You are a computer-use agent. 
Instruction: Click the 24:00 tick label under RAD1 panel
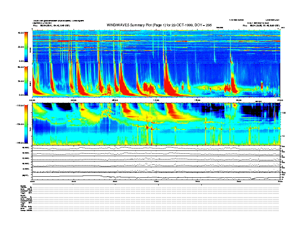click(280, 100)
